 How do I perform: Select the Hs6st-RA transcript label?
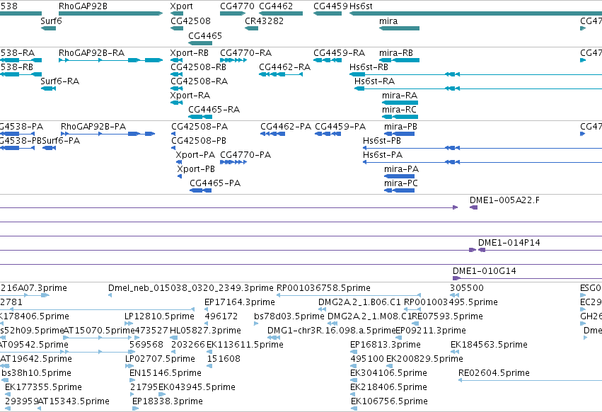[374, 81]
